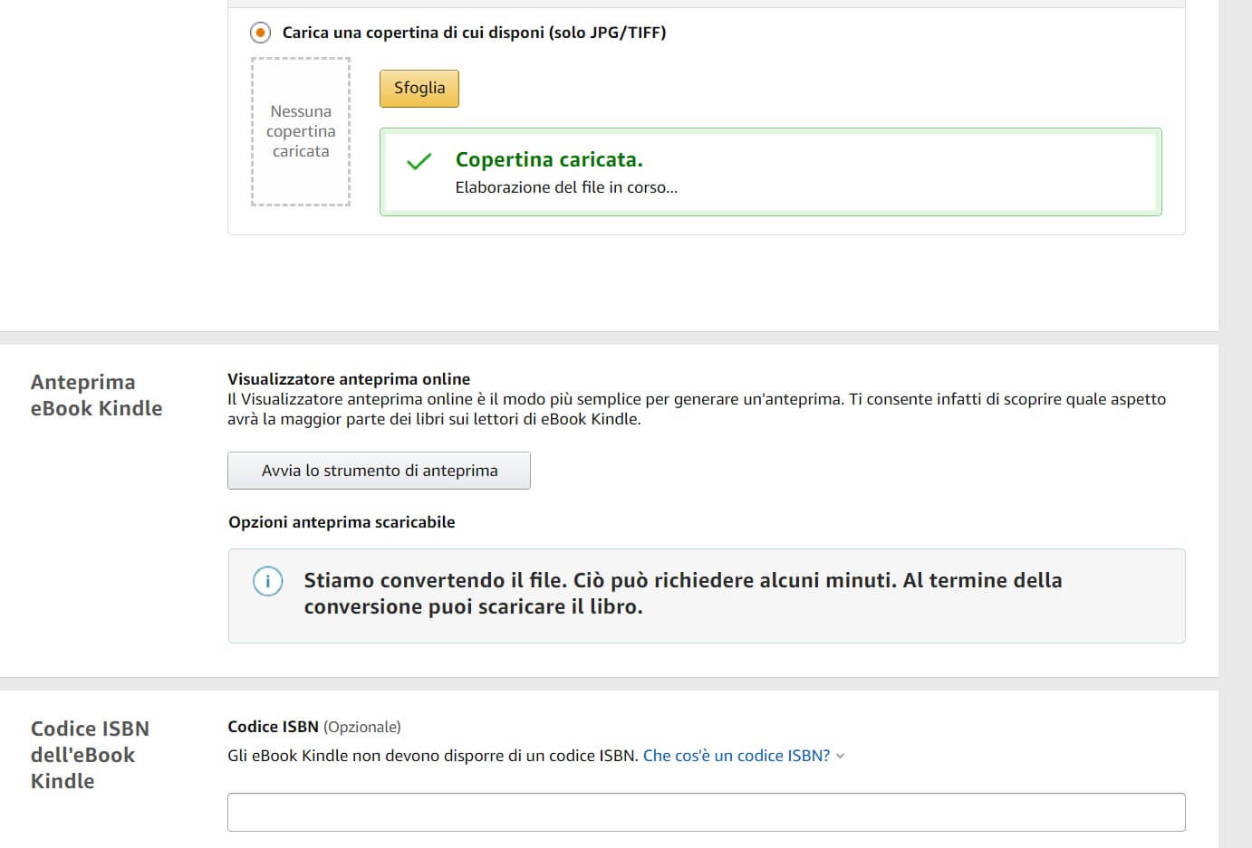Click the 'Opzioni anteprima scaricabile' subheading
This screenshot has height=848, width=1252.
[x=342, y=522]
